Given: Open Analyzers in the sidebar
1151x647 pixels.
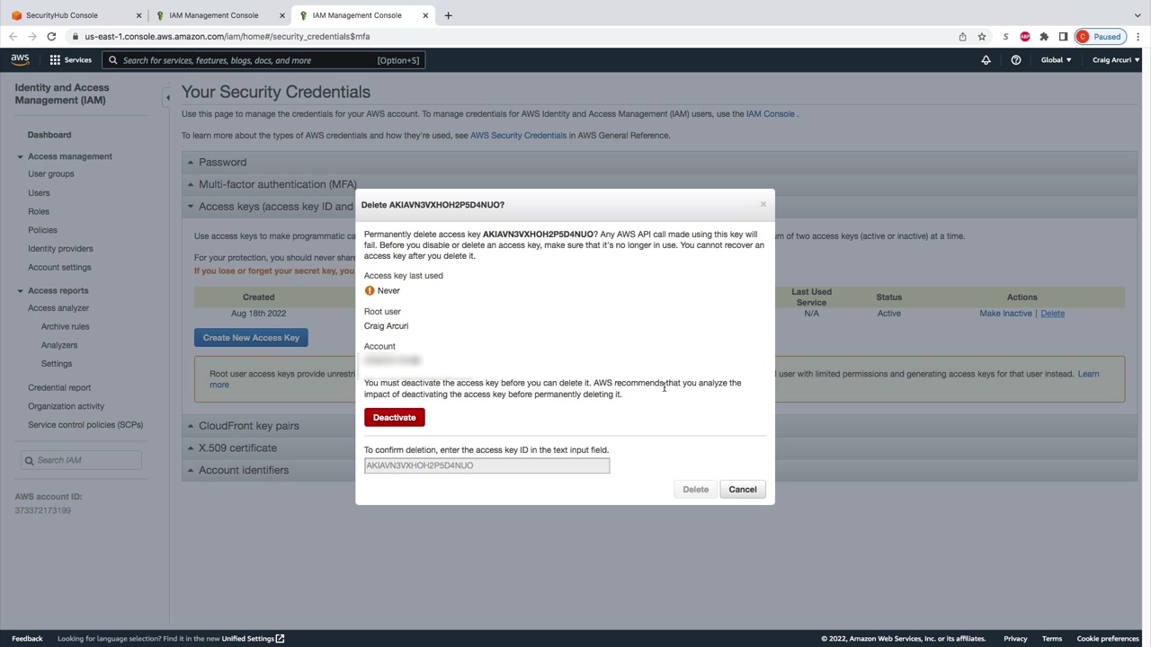Looking at the screenshot, I should (59, 345).
